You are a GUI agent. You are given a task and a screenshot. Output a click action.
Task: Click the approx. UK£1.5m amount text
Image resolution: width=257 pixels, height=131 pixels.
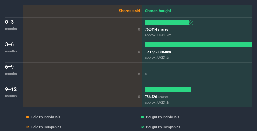coord(158,57)
